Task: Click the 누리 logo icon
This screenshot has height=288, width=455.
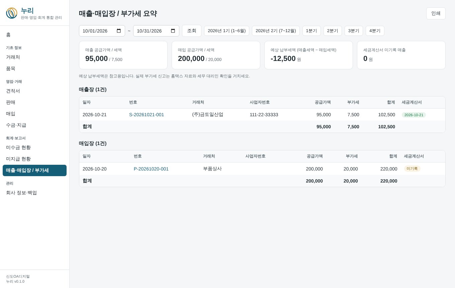Action: tap(12, 13)
